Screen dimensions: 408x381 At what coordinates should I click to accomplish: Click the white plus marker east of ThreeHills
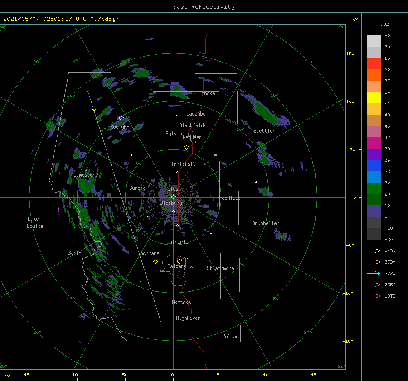pyautogui.click(x=256, y=182)
